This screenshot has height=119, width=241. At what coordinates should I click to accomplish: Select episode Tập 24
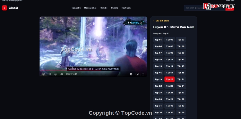(x=181, y=86)
